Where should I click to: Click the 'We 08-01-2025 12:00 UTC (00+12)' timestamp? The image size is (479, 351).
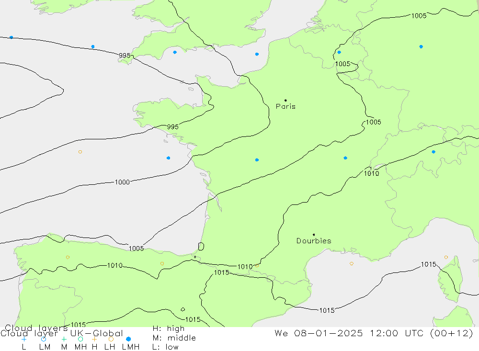pyautogui.click(x=374, y=333)
